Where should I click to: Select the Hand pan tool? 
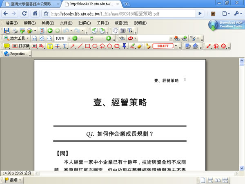pyautogui.click(x=115, y=31)
